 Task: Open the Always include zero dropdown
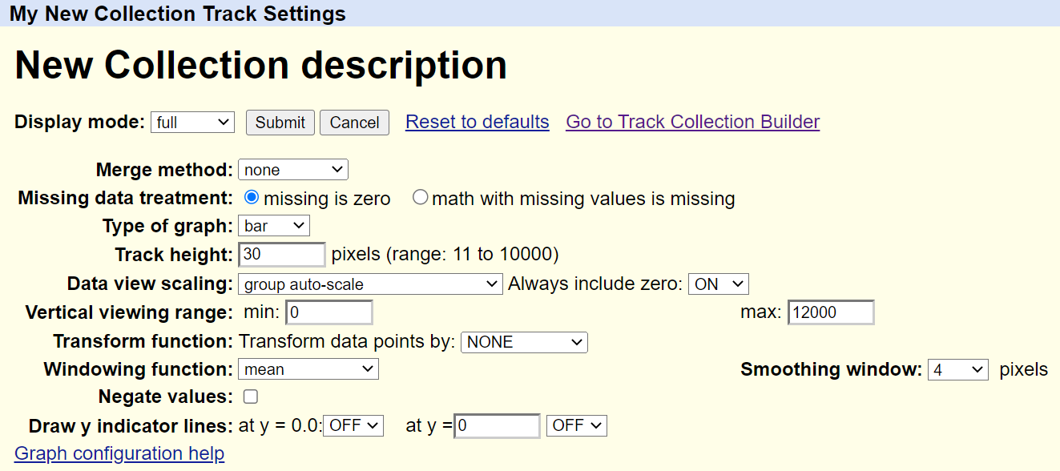[718, 284]
